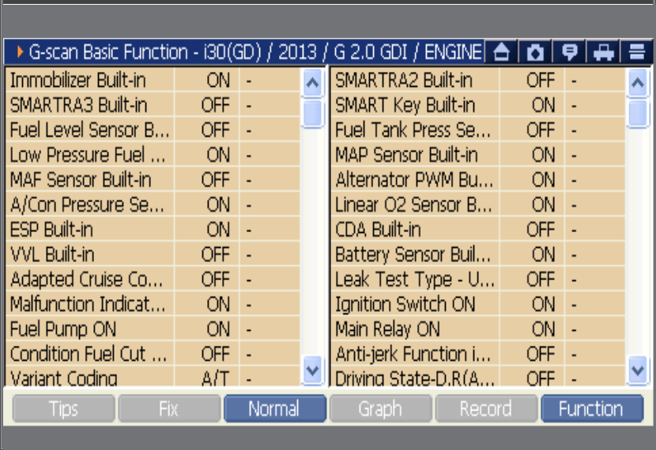Select SMARTRA3 Built-in row
Viewport: 656px width, 450px height.
point(153,105)
